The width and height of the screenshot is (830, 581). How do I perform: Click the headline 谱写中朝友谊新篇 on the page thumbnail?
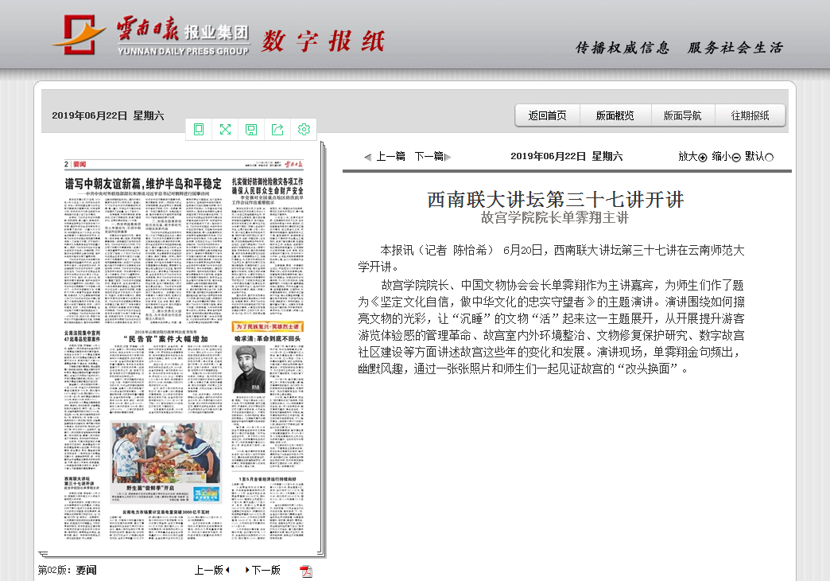click(143, 184)
